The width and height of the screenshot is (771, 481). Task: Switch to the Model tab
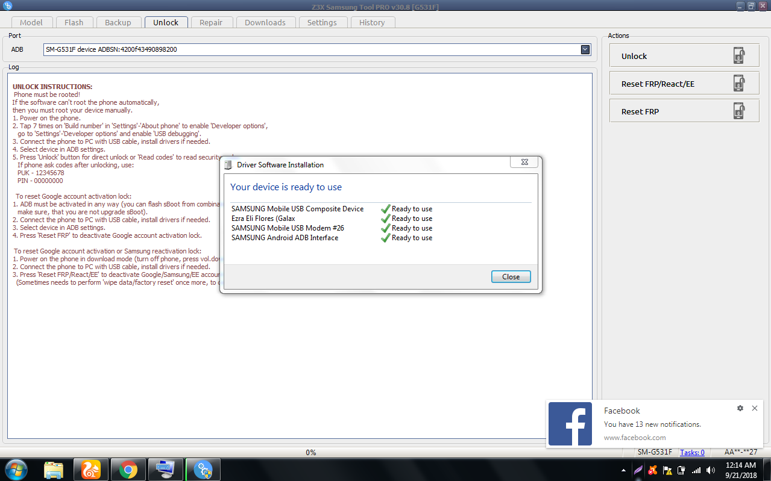(31, 22)
